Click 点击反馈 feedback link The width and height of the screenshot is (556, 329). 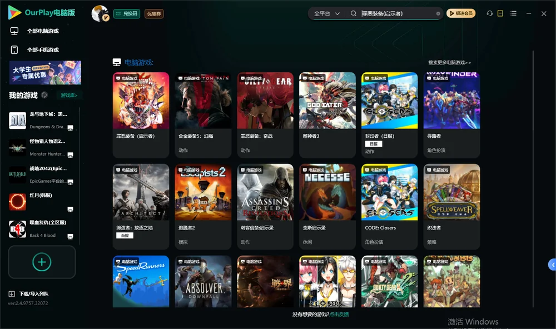[x=339, y=314]
